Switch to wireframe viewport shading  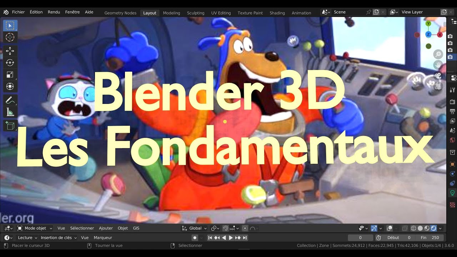pyautogui.click(x=413, y=228)
